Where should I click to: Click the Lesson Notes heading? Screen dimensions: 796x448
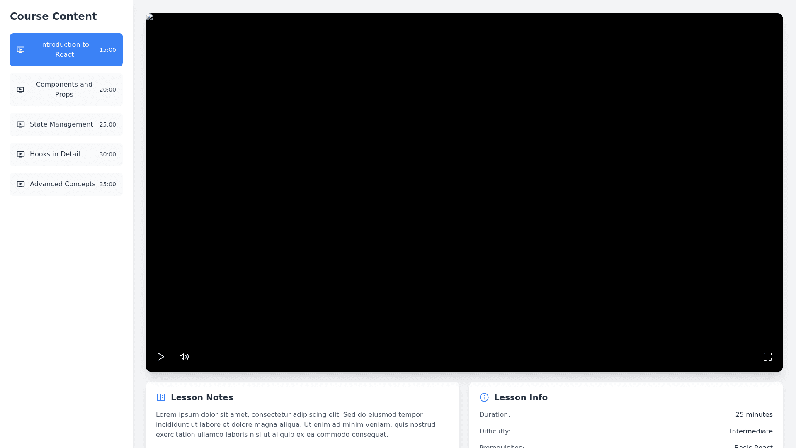202,397
